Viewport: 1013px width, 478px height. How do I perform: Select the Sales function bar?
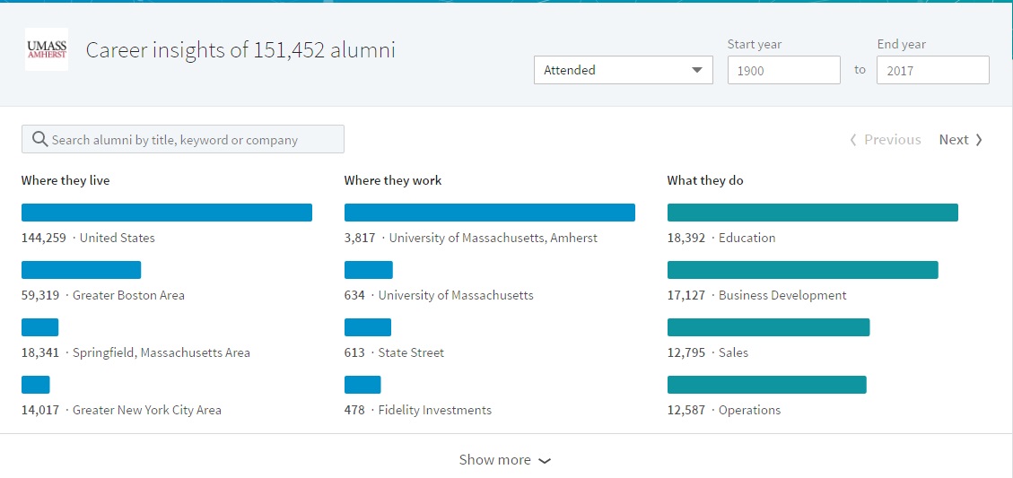[768, 327]
